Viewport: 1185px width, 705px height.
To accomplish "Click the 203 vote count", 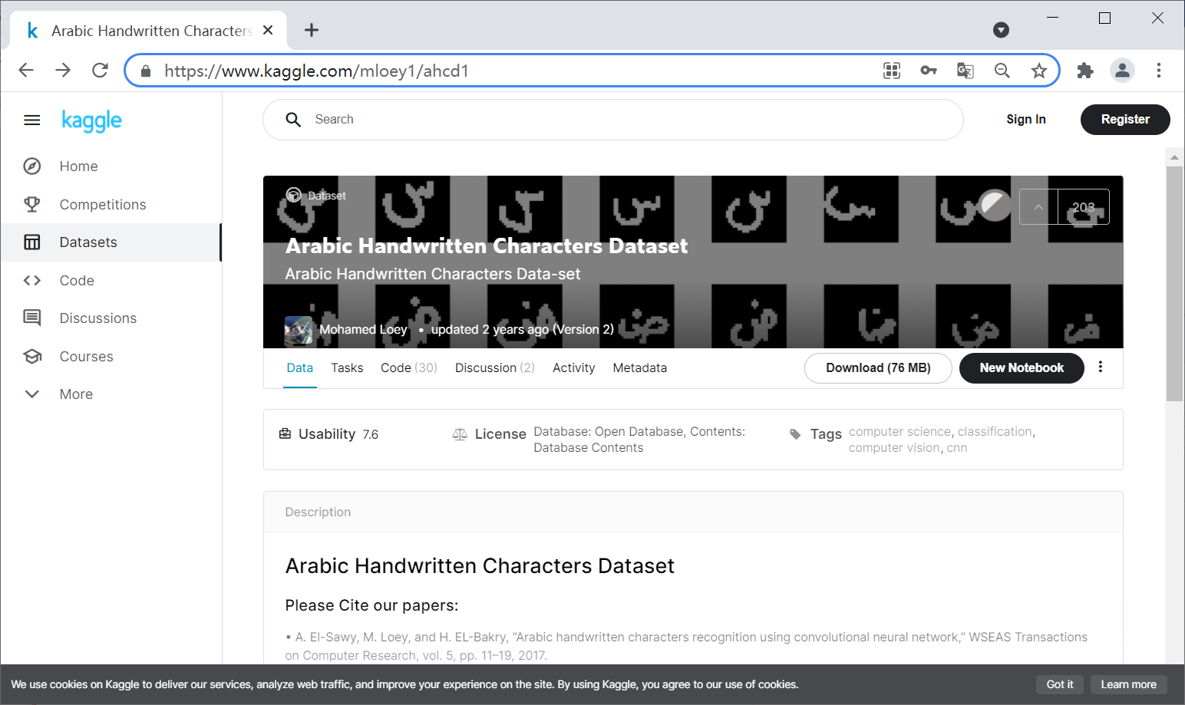I will click(x=1084, y=207).
